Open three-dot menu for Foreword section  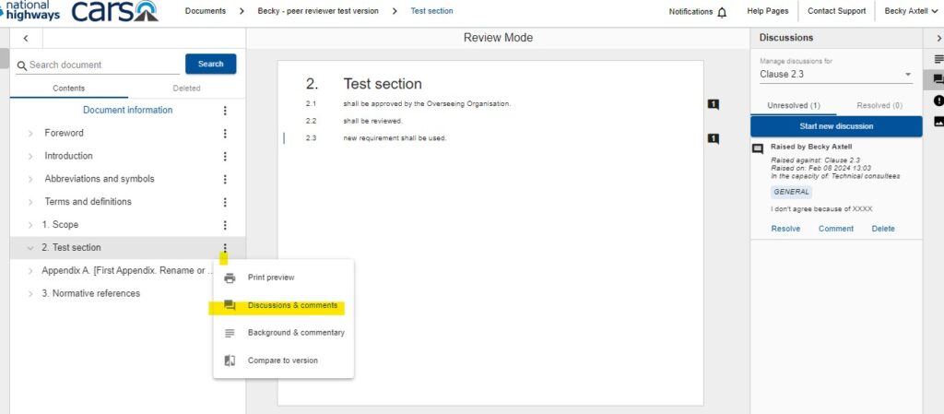click(225, 133)
